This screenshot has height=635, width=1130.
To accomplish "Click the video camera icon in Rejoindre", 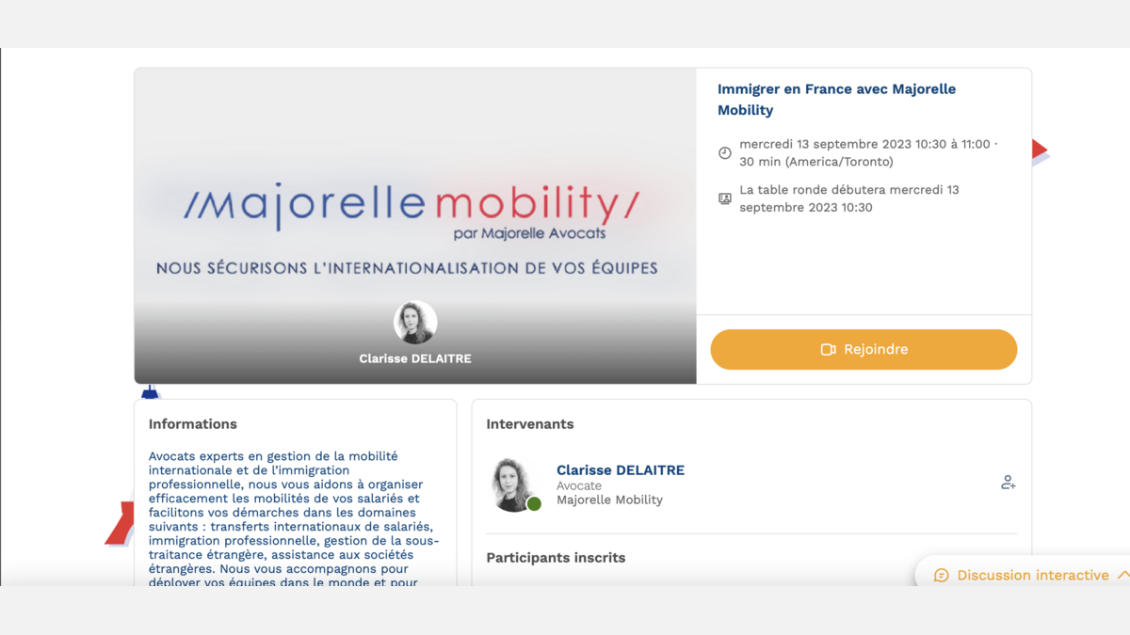I will (828, 350).
